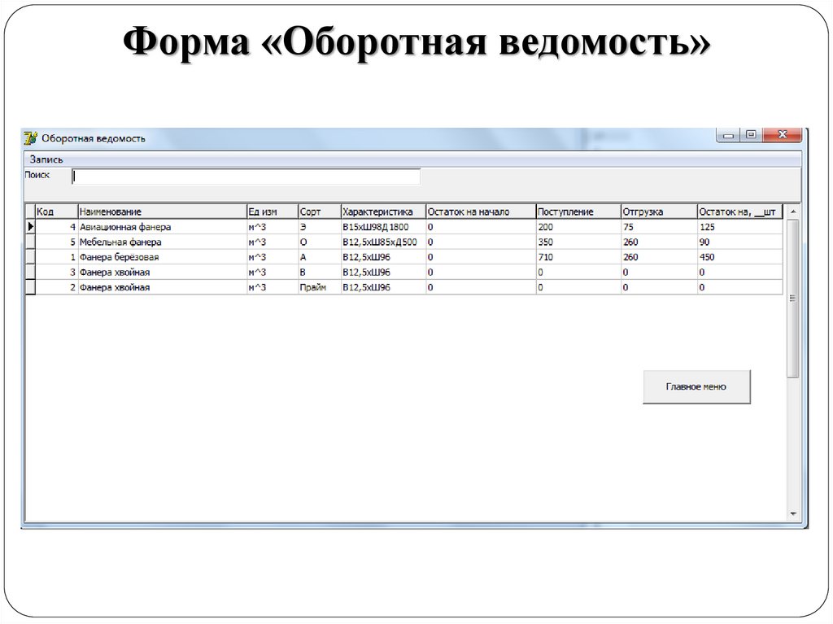Click the Характеристика column header
The height and width of the screenshot is (624, 833).
[378, 210]
